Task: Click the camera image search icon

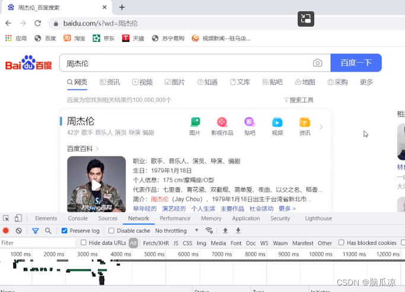Action: [317, 63]
